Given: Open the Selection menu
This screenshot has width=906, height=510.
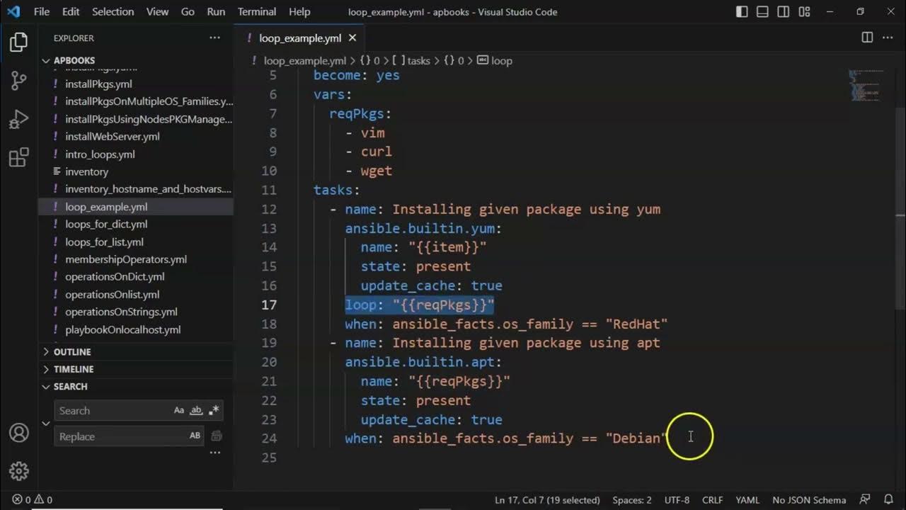Looking at the screenshot, I should click(113, 12).
